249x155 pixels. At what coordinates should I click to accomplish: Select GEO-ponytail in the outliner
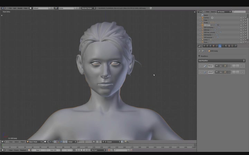208,37
